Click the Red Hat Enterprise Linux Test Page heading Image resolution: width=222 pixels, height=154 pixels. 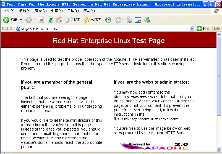click(x=109, y=41)
